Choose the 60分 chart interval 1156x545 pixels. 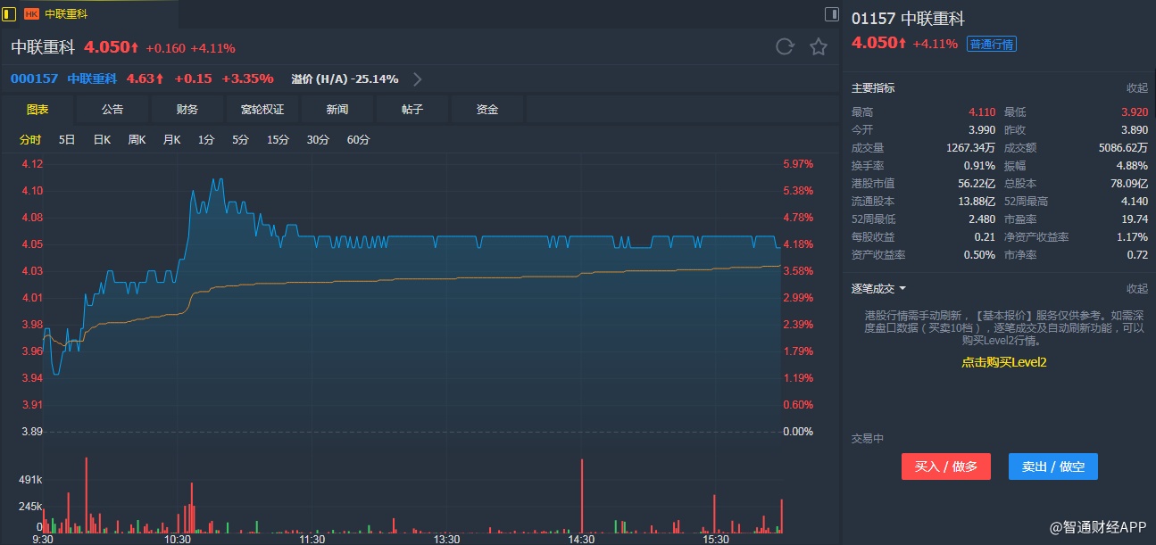pyautogui.click(x=358, y=140)
